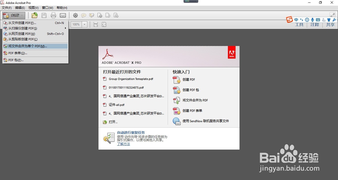The height and width of the screenshot is (180, 338).
Task: Open recent file 0110017001119232487​5.pdf
Action: coord(126,87)
